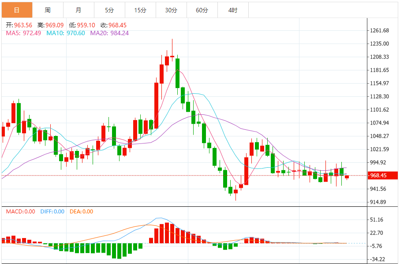
Task: Click the 1074.94 price axis label
Action: pyautogui.click(x=379, y=123)
